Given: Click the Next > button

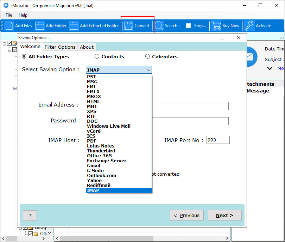Looking at the screenshot, I should (224, 215).
